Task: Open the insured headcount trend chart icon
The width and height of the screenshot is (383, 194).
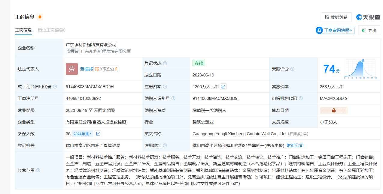Action: (x=98, y=134)
